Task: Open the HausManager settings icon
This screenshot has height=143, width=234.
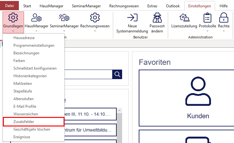Action: (36, 18)
